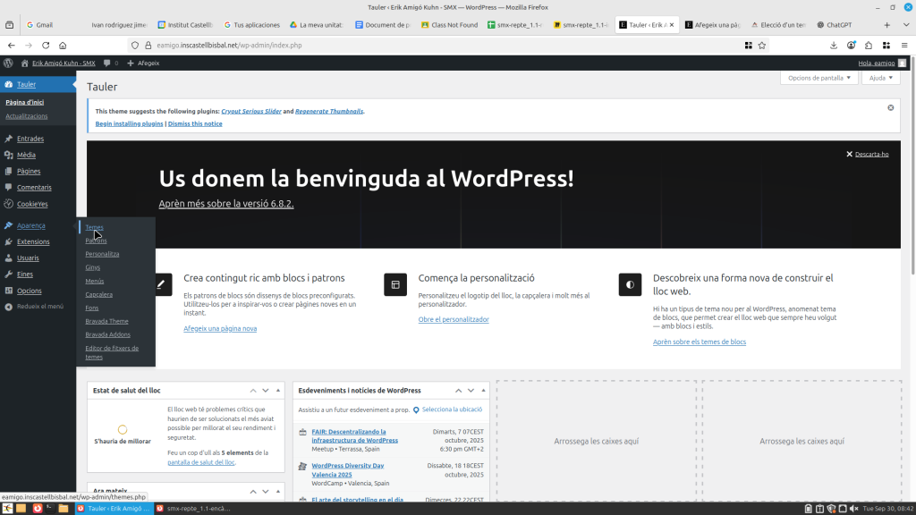916x515 pixels.
Task: Open a new browser tab
Action: coord(886,25)
